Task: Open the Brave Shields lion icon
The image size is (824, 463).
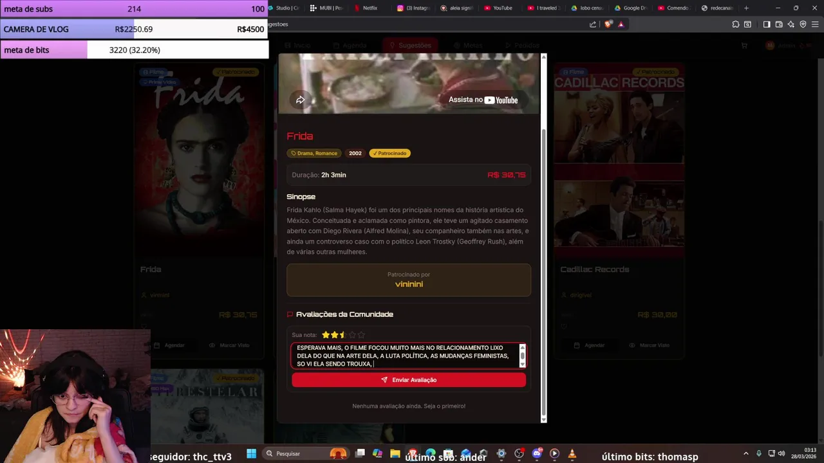Action: coord(608,24)
